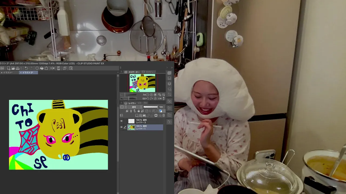Image resolution: width=346 pixels, height=194 pixels.
Task: Click the rightmost toolbar search-window icon
Action: (71, 68)
